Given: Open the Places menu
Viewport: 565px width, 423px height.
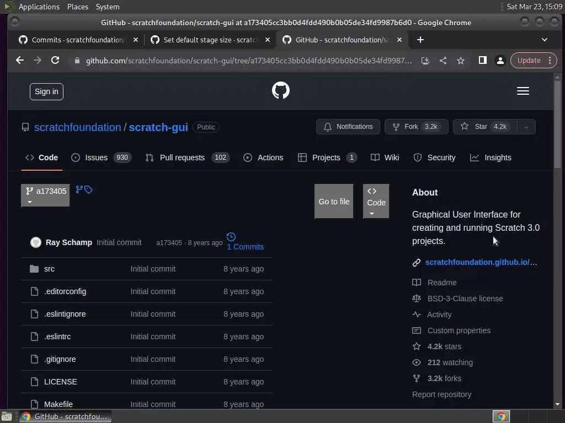Looking at the screenshot, I should [77, 7].
